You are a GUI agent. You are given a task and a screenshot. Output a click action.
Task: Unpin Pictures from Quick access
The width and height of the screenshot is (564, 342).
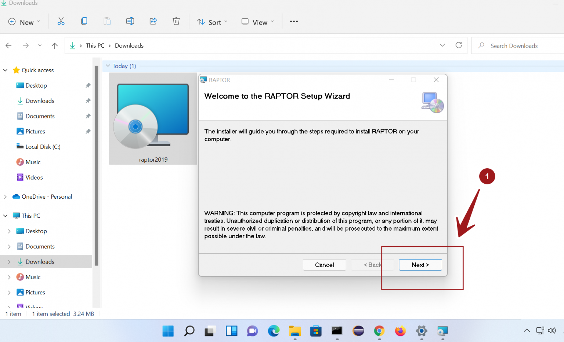point(88,131)
